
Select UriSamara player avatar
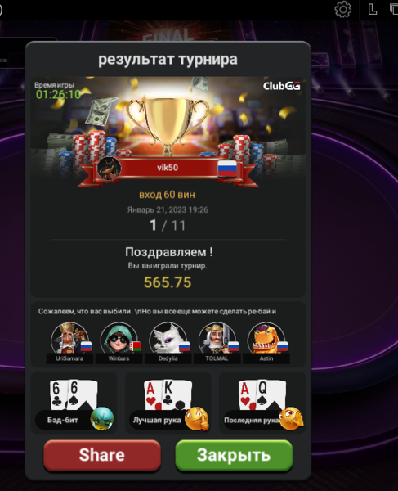click(69, 340)
